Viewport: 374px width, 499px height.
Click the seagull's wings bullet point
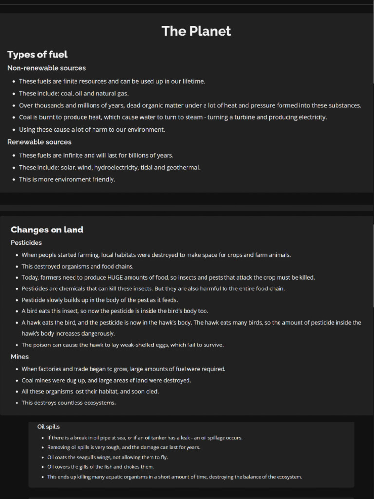tap(107, 457)
